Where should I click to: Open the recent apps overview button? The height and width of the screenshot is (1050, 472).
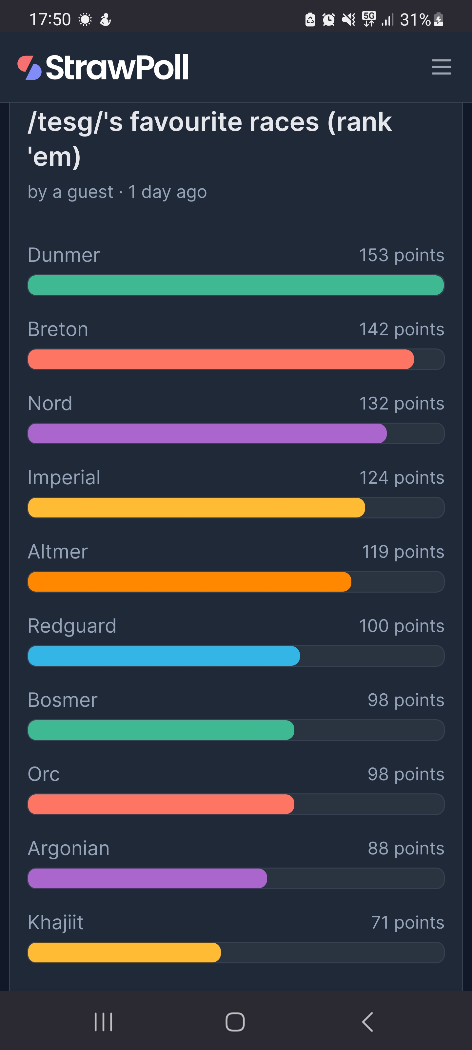pyautogui.click(x=104, y=1022)
